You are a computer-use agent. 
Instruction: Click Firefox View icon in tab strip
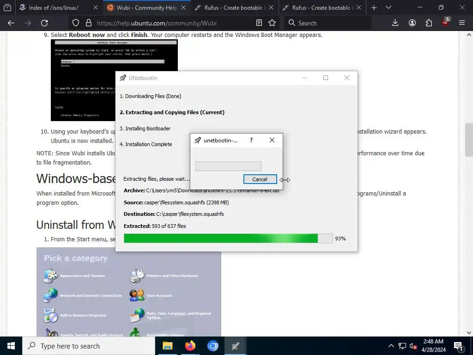(7, 7)
